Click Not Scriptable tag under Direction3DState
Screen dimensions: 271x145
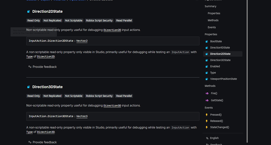(x=74, y=96)
